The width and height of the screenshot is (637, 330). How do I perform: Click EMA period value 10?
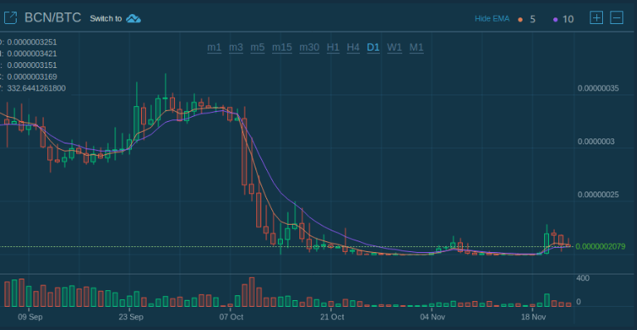point(568,19)
